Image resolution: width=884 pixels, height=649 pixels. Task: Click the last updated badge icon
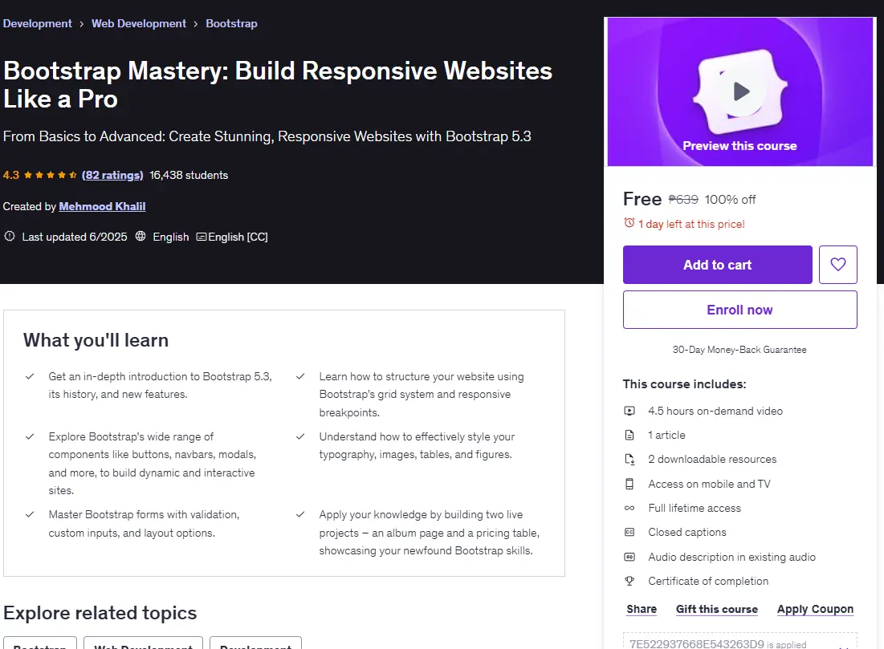click(x=10, y=236)
